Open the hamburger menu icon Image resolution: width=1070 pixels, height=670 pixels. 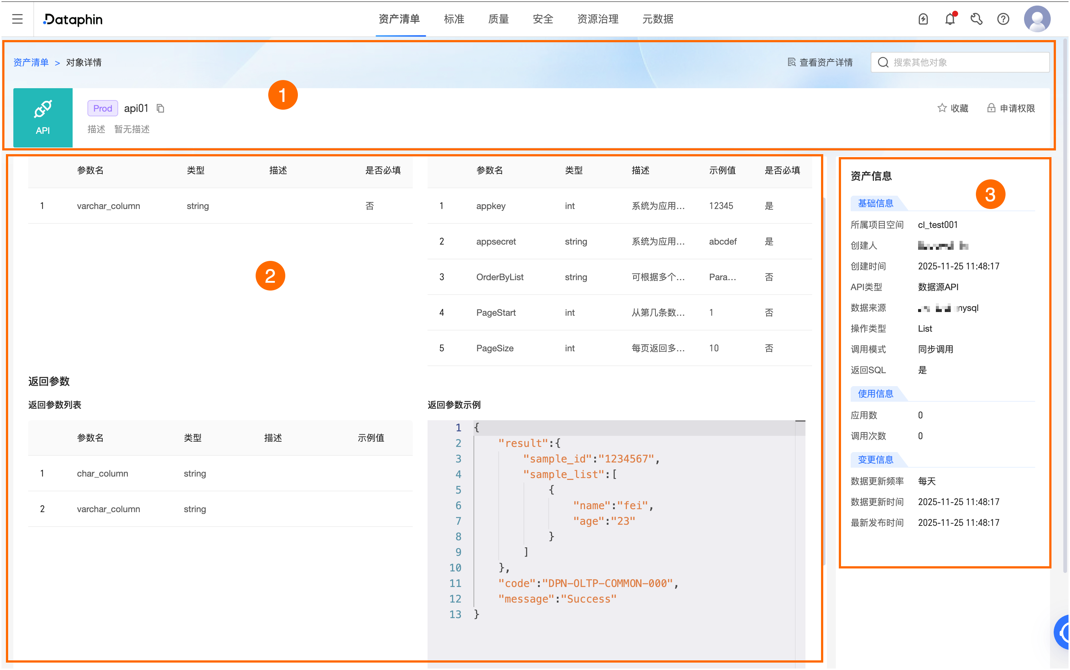point(17,19)
